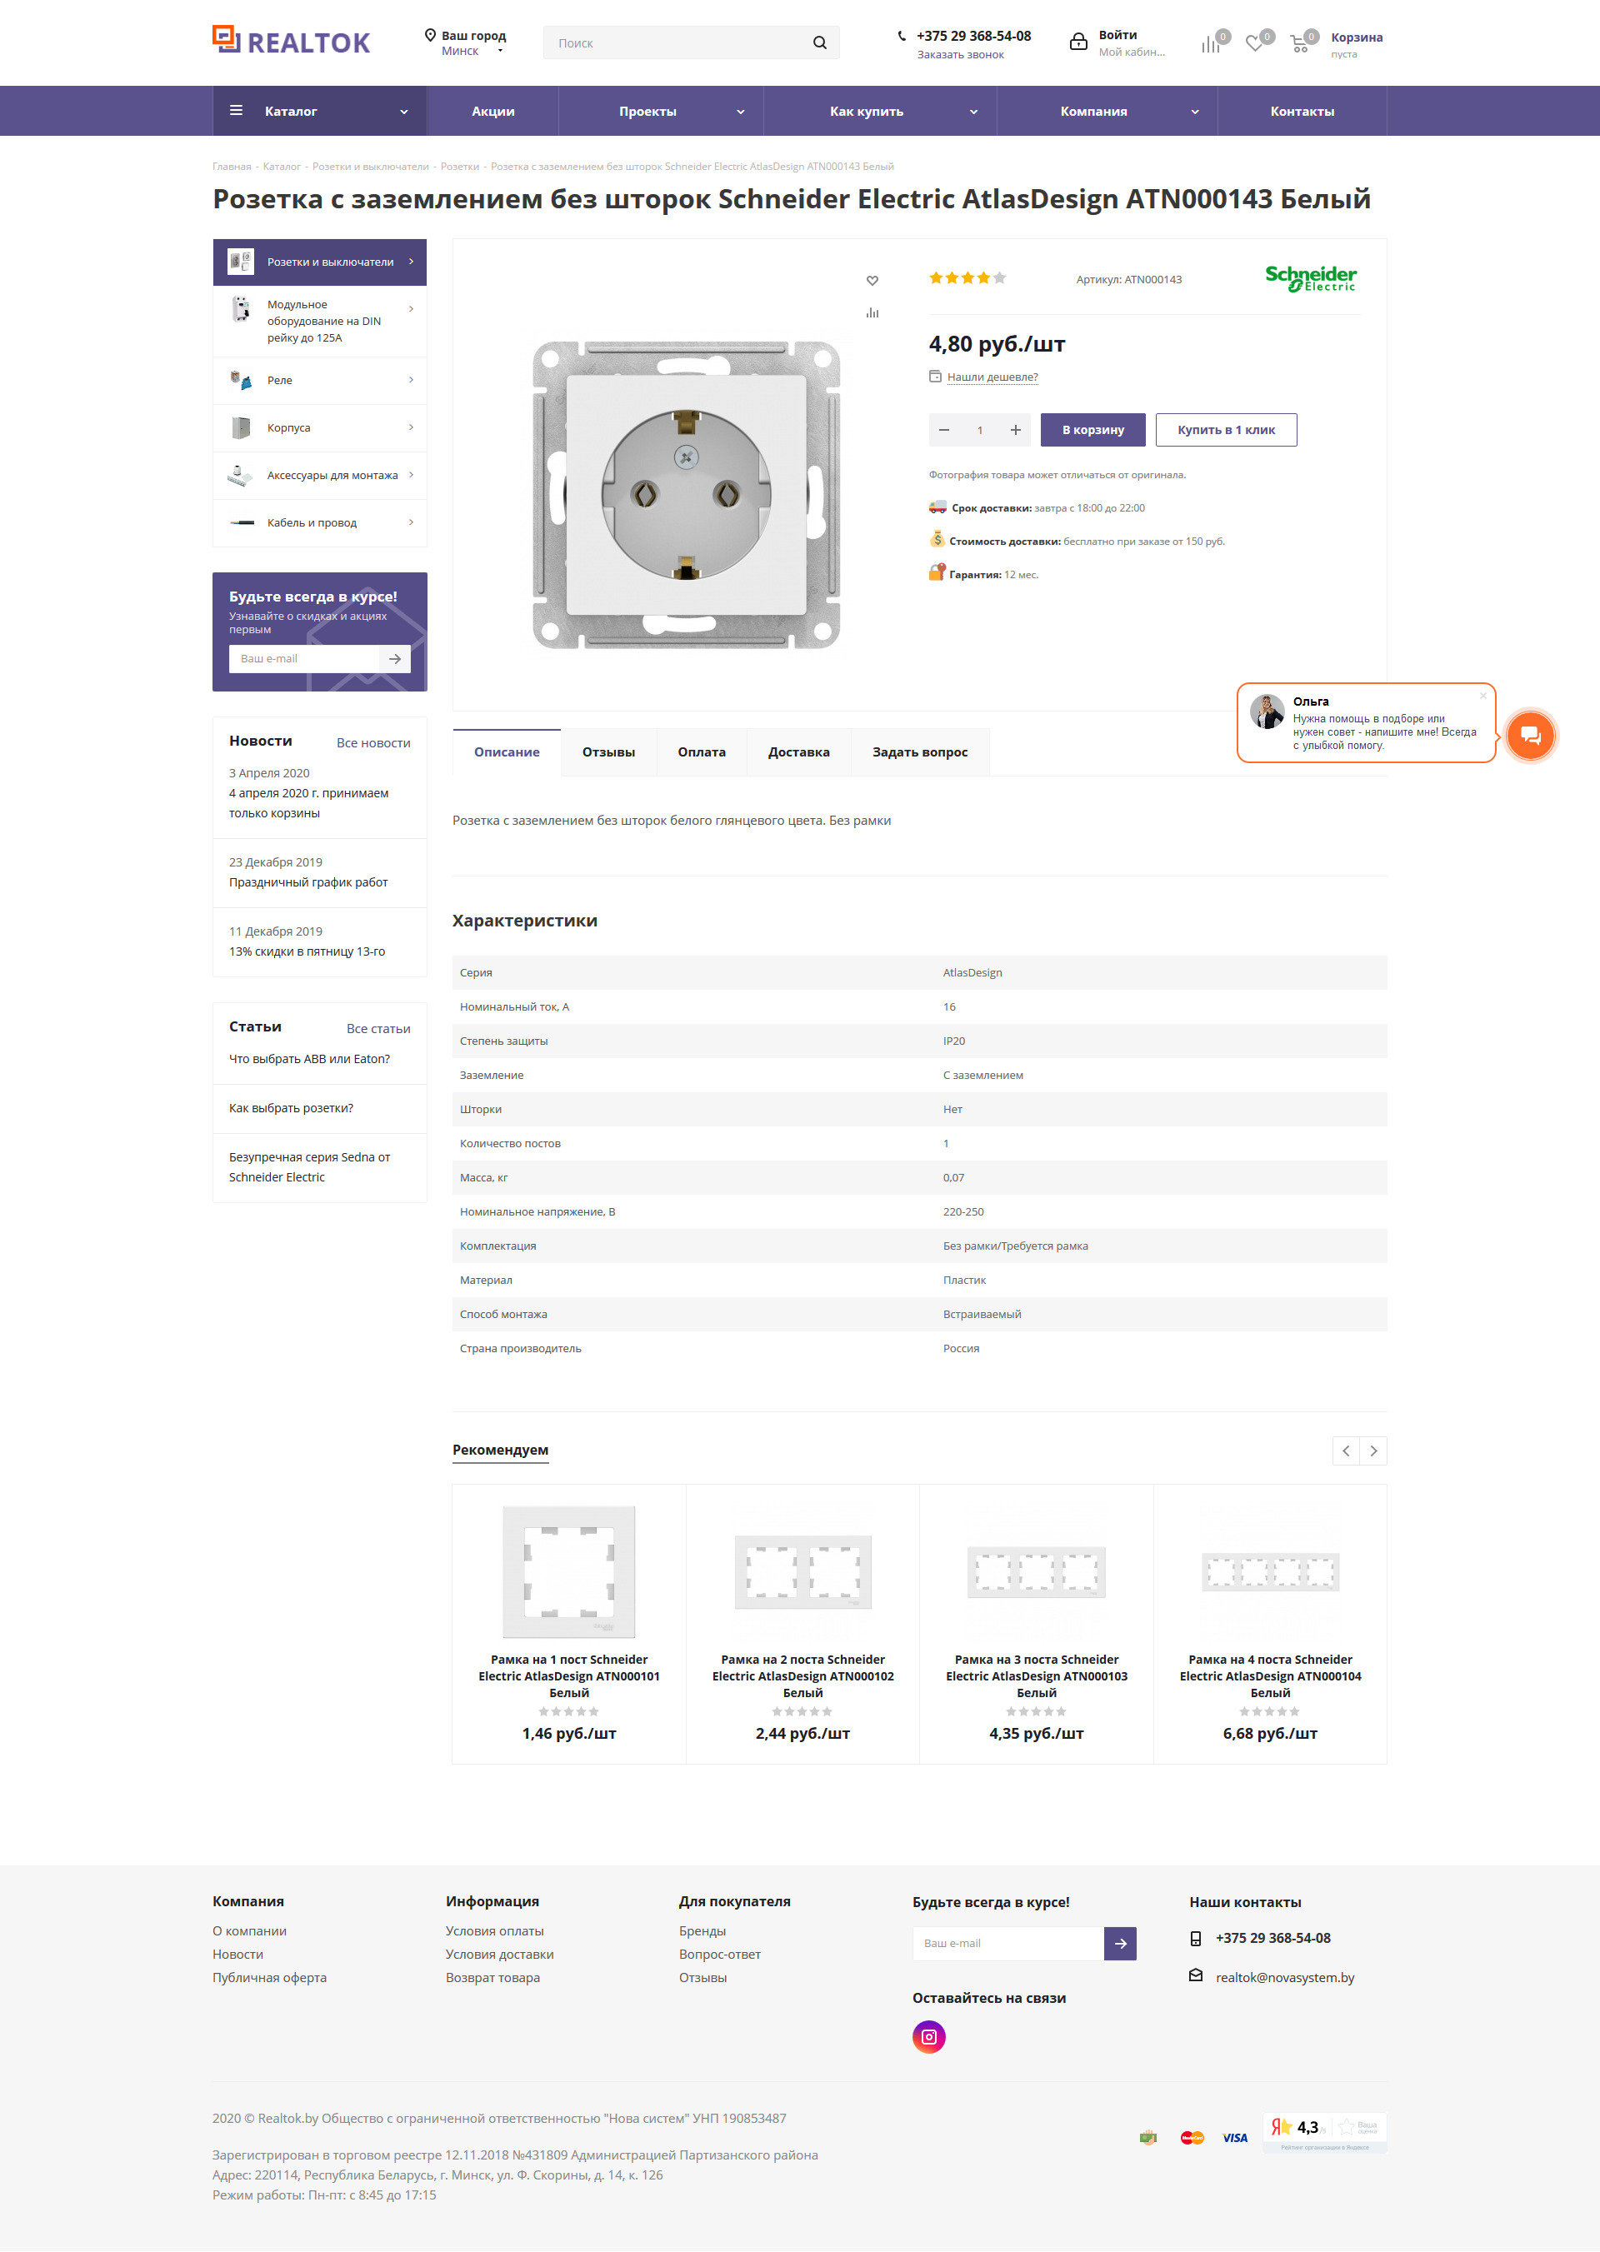The image size is (1600, 2252).
Task: Open the Instagram icon in footer
Action: tap(928, 2036)
